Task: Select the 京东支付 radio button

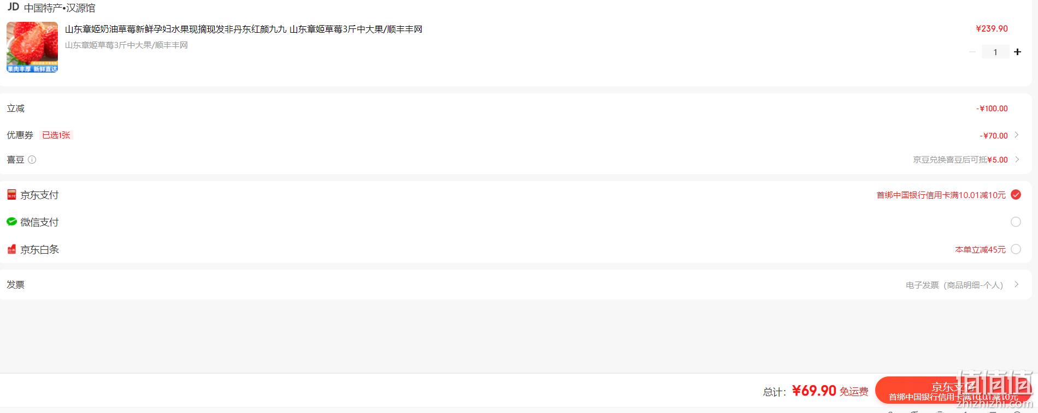Action: 1016,195
